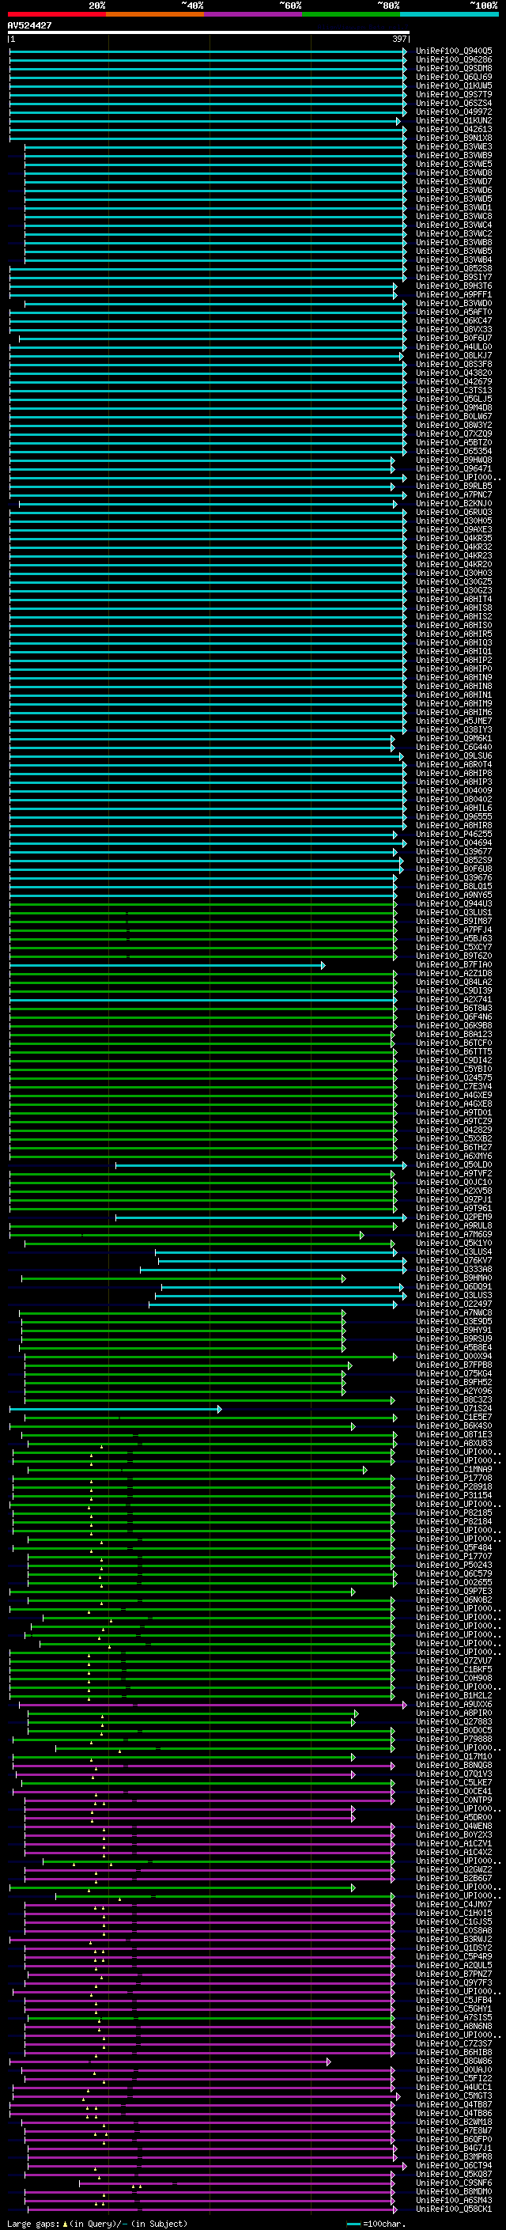Select the UniRef100_C5MGT3 label
Screen dimensions: 506x2230
click(454, 2096)
